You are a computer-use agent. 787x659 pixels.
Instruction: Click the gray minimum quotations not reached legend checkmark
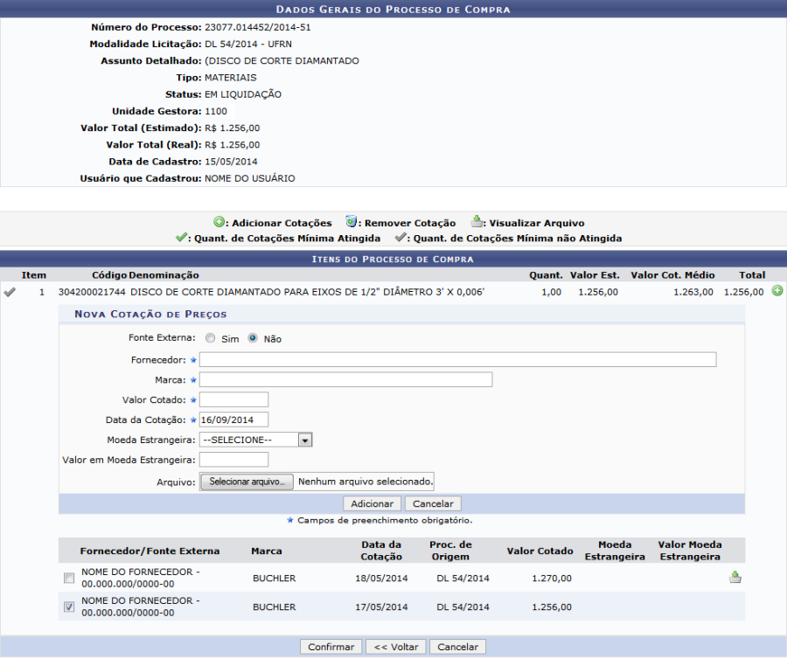[x=400, y=238]
